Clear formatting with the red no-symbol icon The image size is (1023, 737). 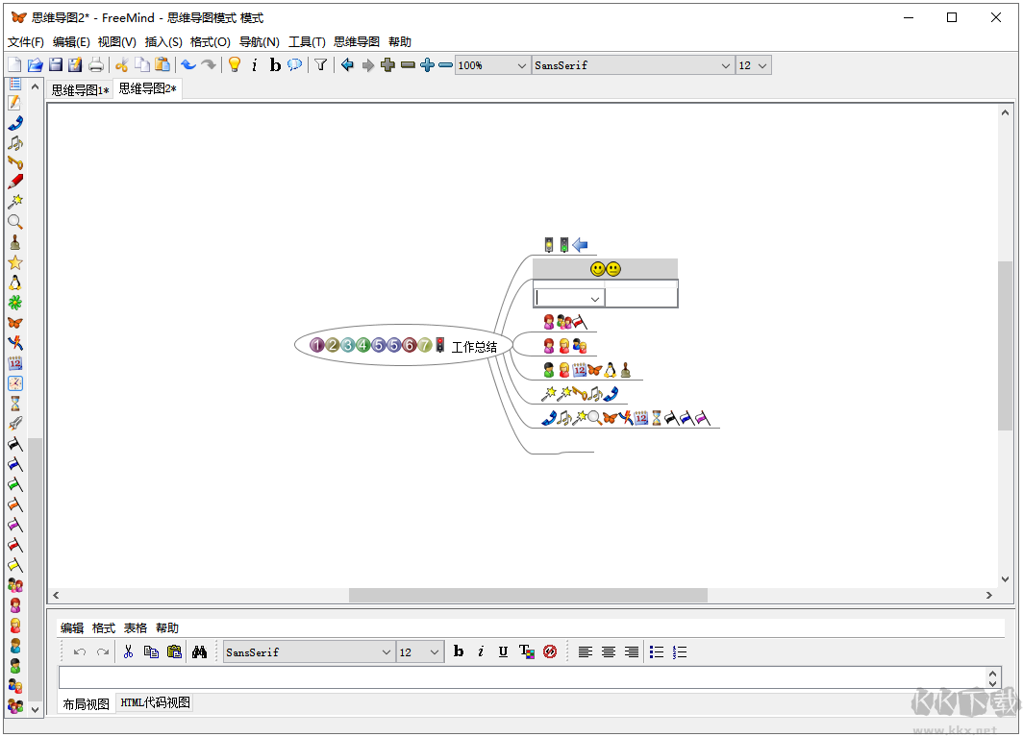550,651
